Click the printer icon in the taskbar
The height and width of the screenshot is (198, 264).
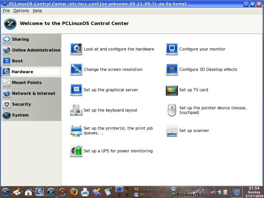click(85, 192)
